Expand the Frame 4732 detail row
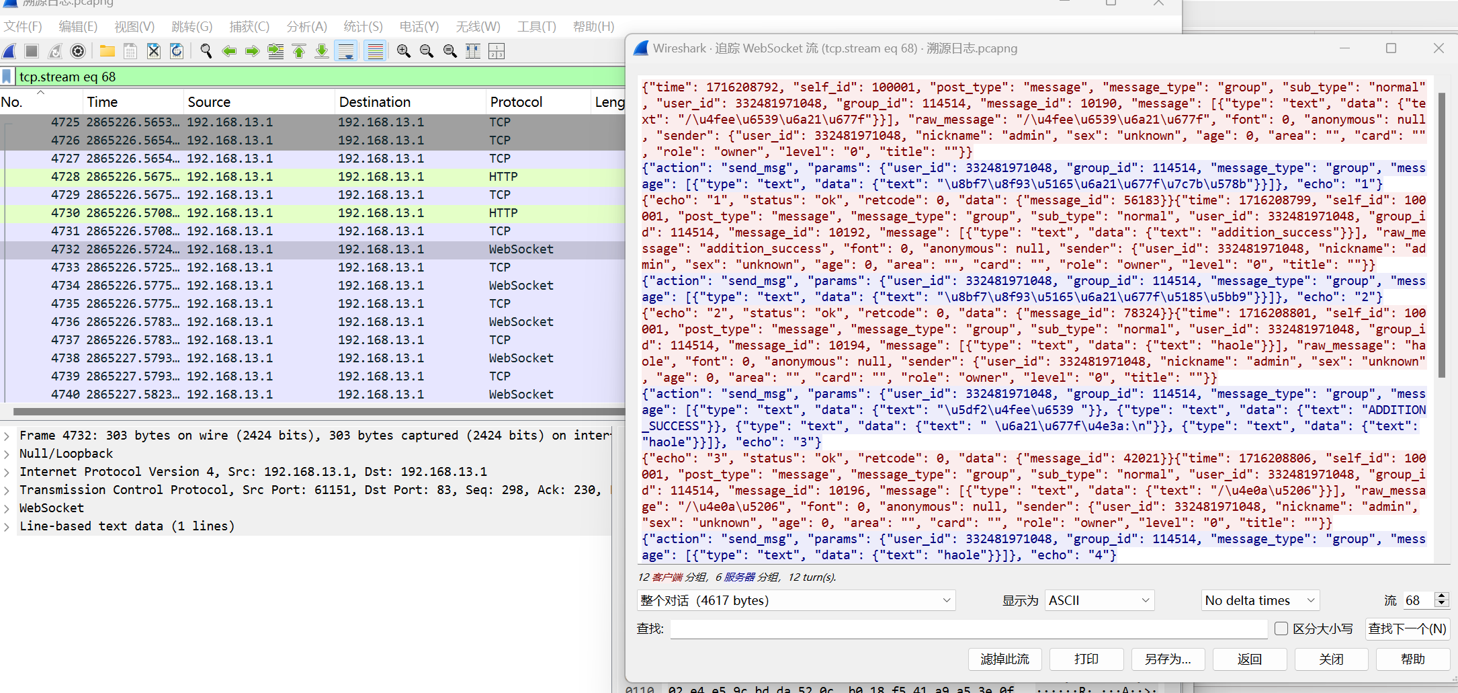This screenshot has width=1458, height=693. 7,436
